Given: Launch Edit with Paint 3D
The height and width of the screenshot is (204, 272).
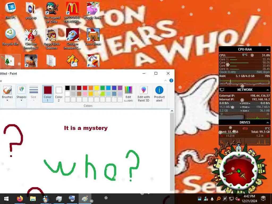Looking at the screenshot, I should click(144, 94).
